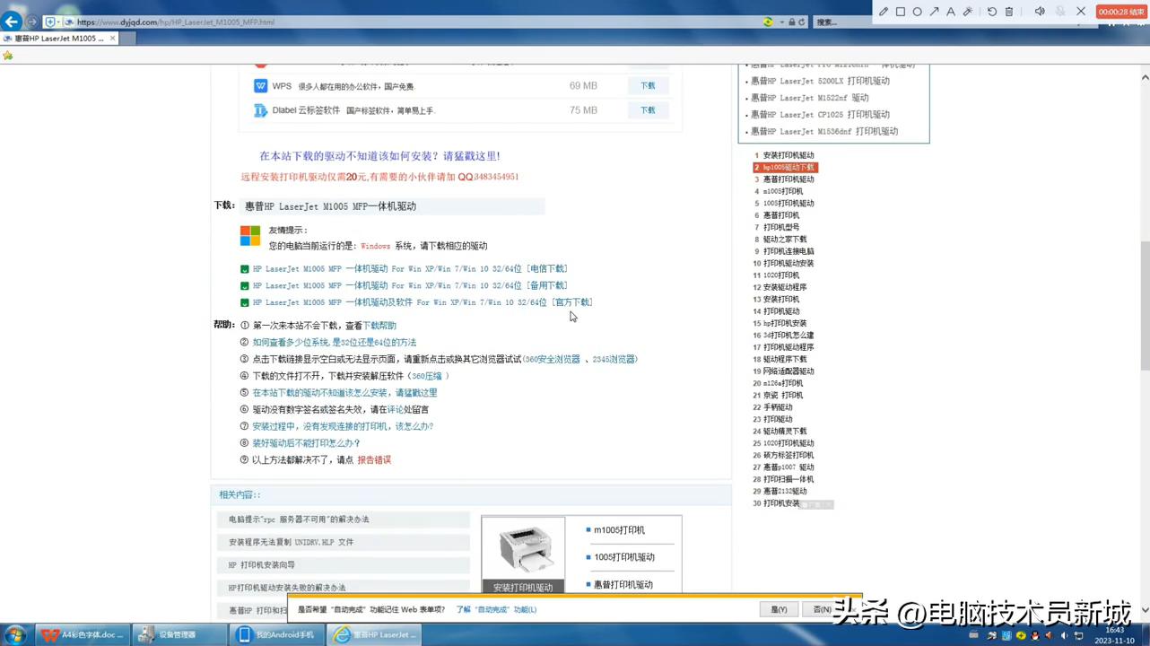
Task: Open the 2345浏览器 link
Action: 614,359
